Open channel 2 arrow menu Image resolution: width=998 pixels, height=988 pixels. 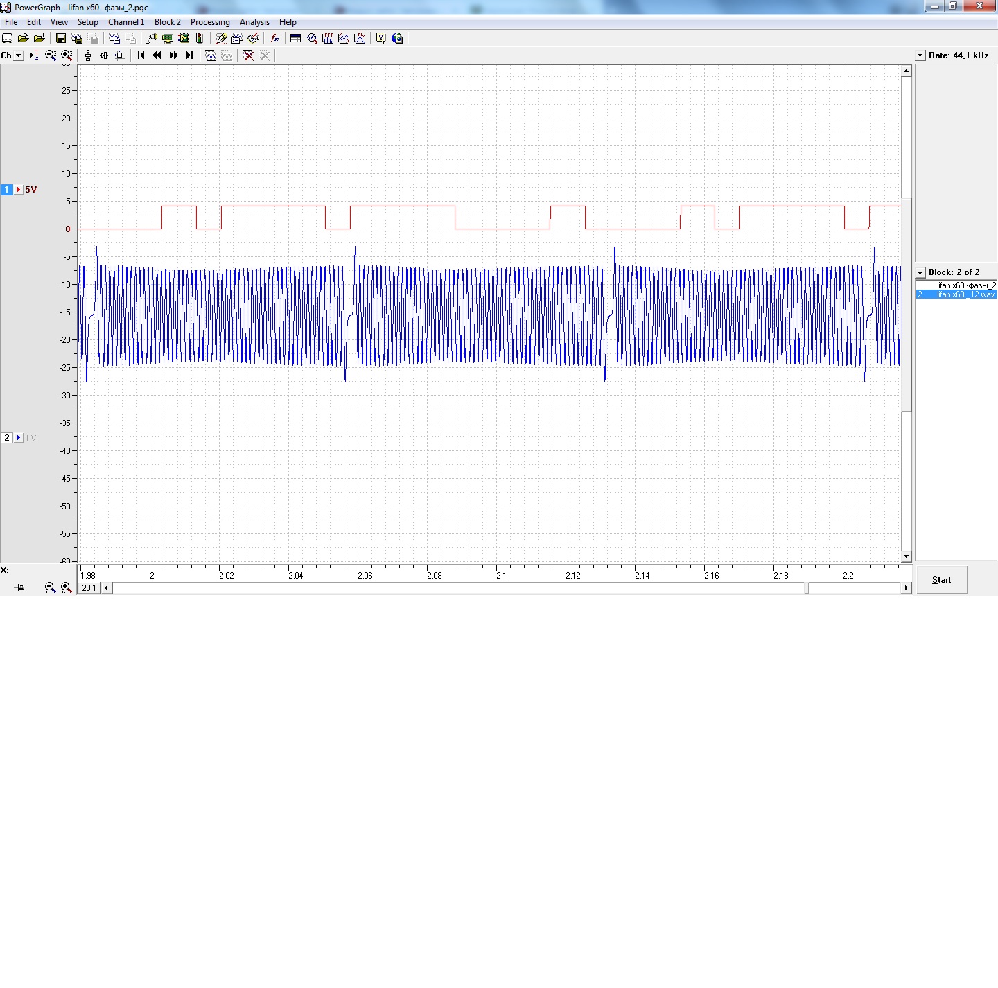[x=19, y=438]
